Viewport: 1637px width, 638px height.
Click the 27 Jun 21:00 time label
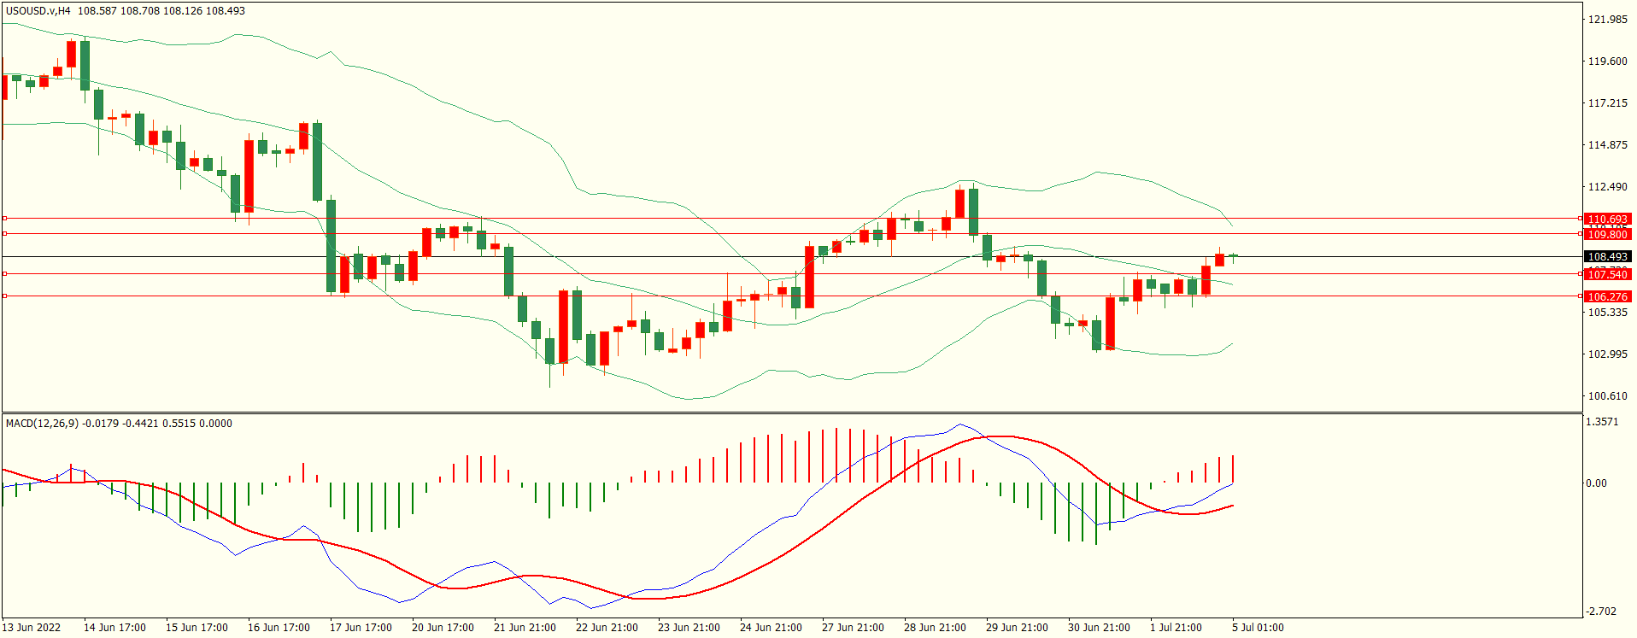coord(853,628)
